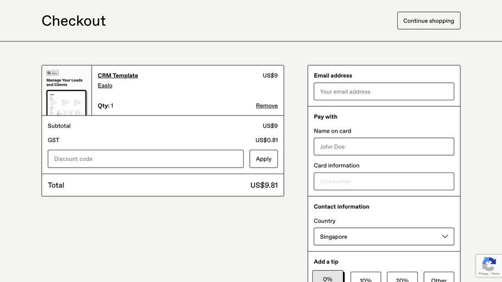Open the Singapore country selector

coord(384,236)
